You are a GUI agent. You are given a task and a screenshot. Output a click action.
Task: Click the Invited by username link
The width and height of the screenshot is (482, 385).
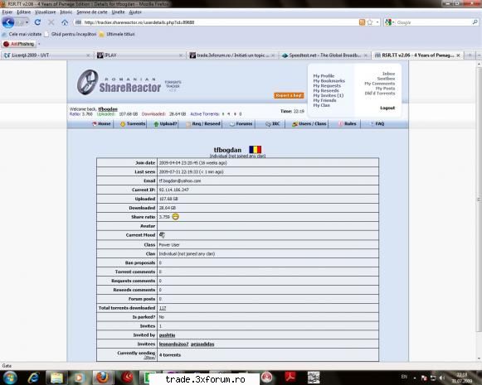click(167, 335)
